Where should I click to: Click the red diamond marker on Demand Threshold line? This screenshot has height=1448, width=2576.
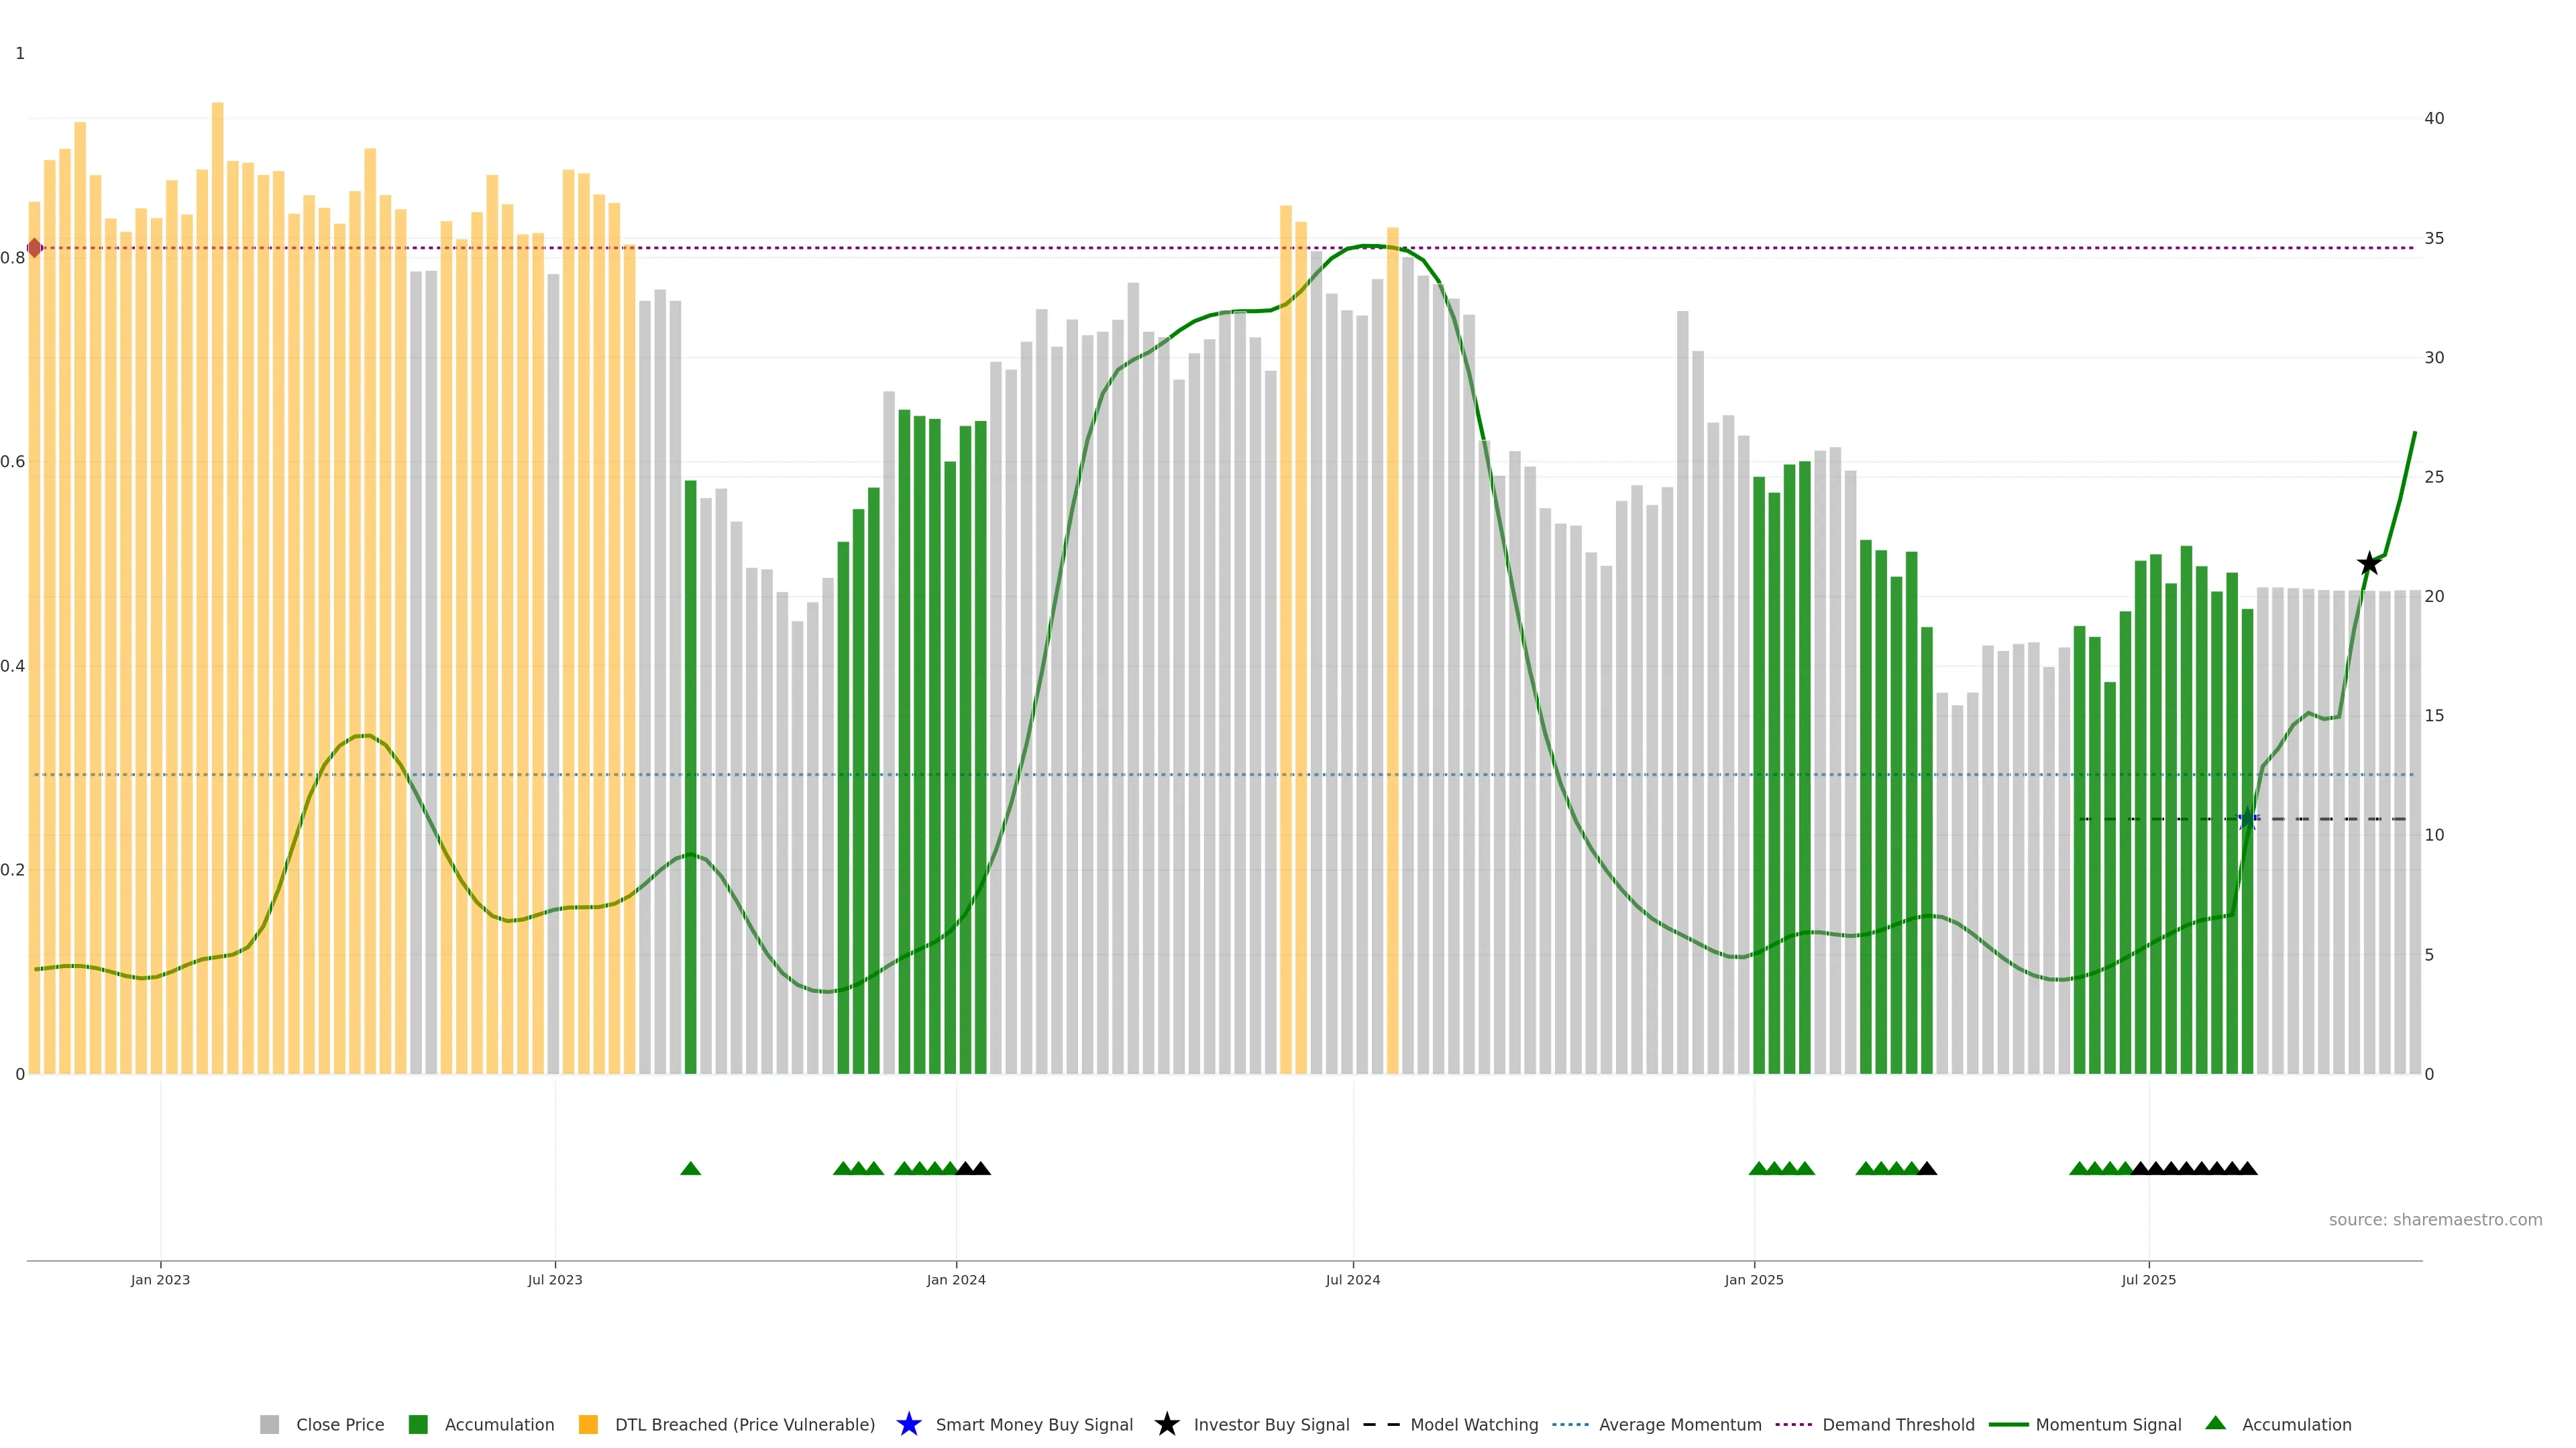(35, 248)
